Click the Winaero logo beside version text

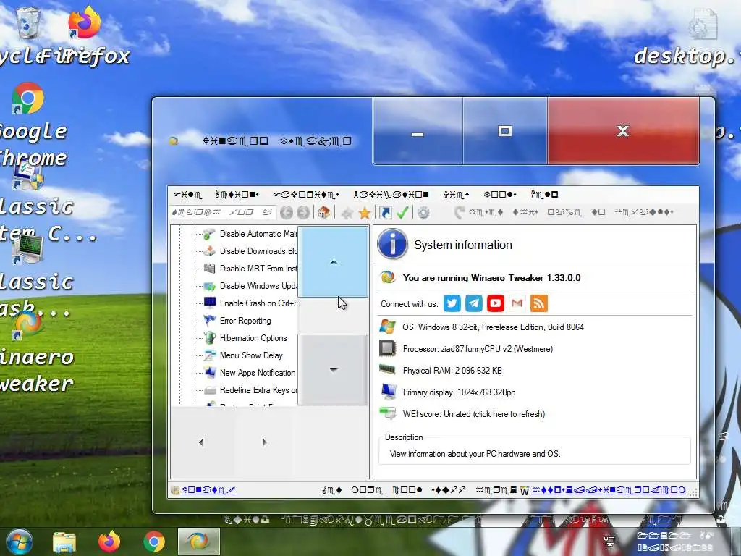(388, 277)
